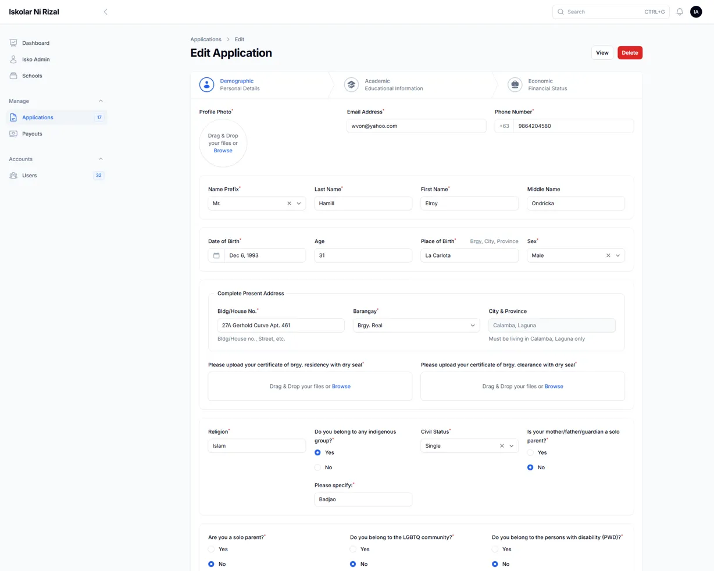This screenshot has width=714, height=571.
Task: Click the Schools sidebar icon
Action: [13, 76]
